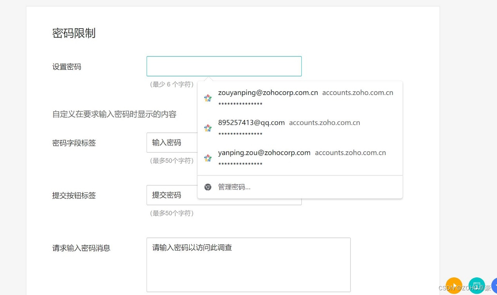This screenshot has width=497, height=295.
Task: Click the 密码字段标签 label
Action: tap(74, 143)
